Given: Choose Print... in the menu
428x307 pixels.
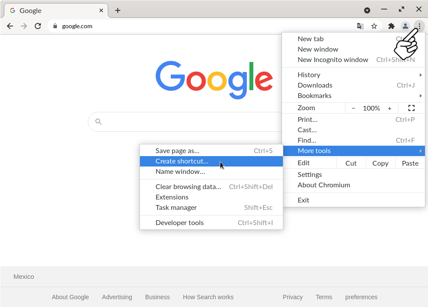Looking at the screenshot, I should [x=354, y=120].
